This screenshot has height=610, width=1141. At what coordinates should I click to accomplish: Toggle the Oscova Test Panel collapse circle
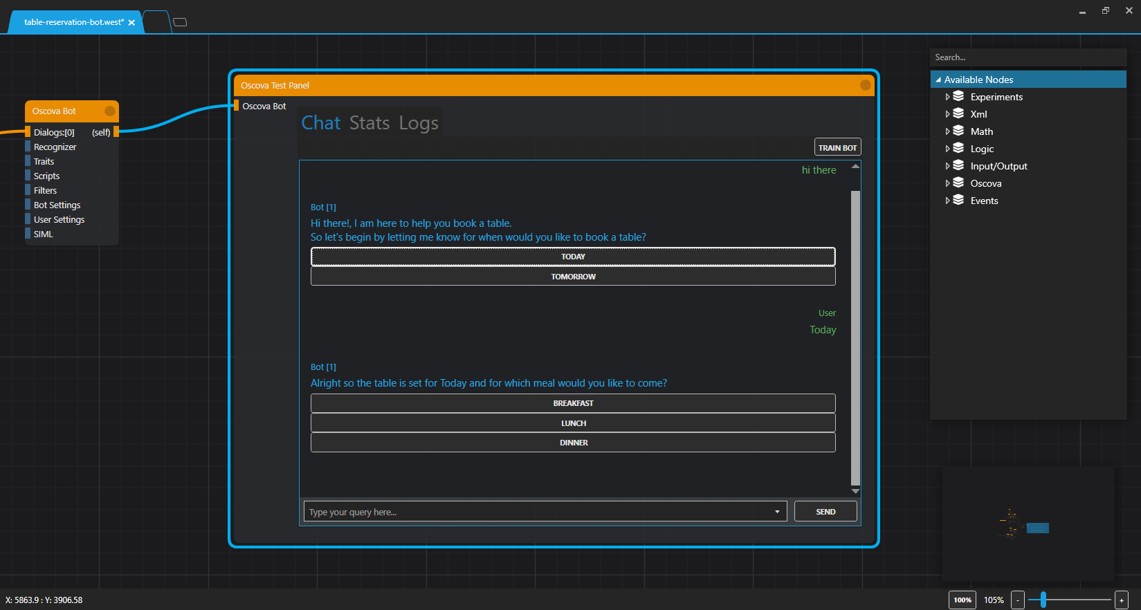coord(865,85)
